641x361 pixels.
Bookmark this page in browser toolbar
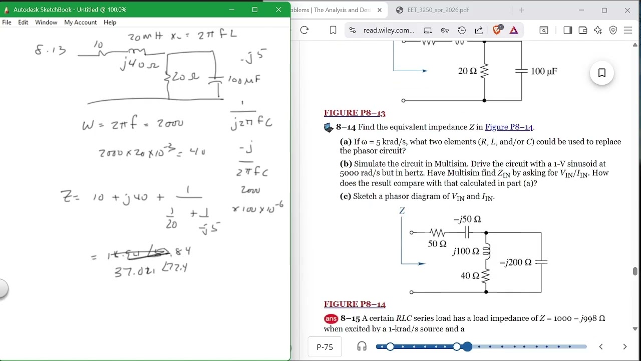tap(333, 30)
